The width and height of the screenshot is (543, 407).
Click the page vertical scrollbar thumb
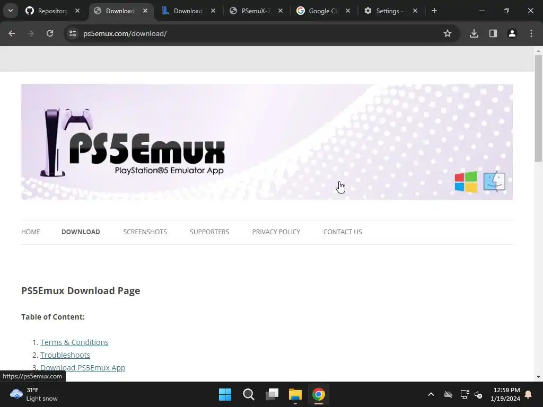click(538, 108)
